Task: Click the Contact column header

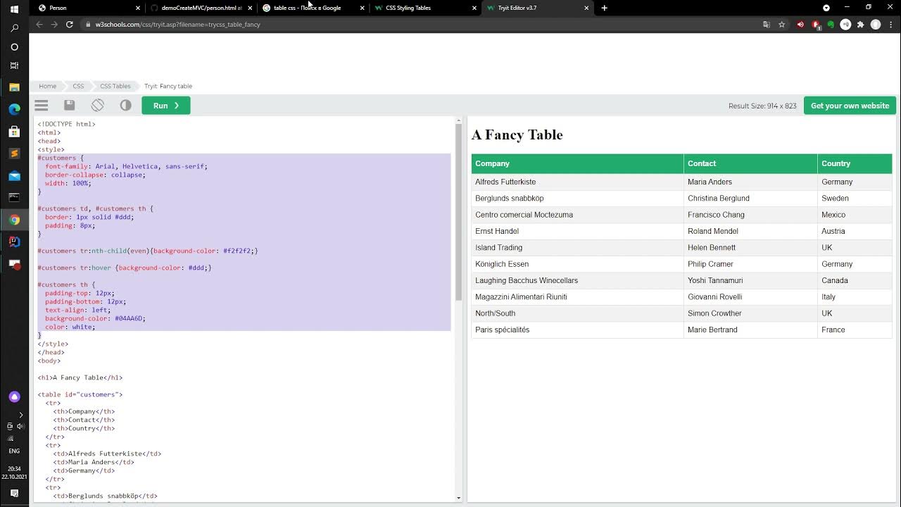Action: [x=750, y=163]
